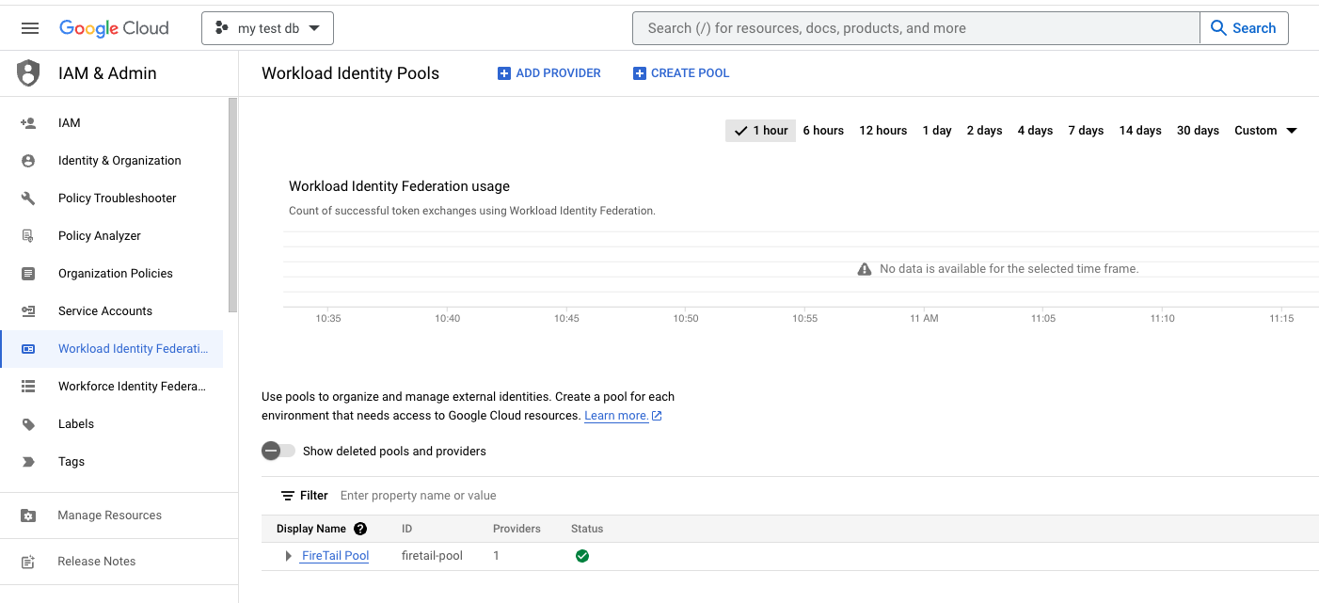This screenshot has width=1319, height=603.
Task: Toggle Show deleted pools and providers
Action: (278, 452)
